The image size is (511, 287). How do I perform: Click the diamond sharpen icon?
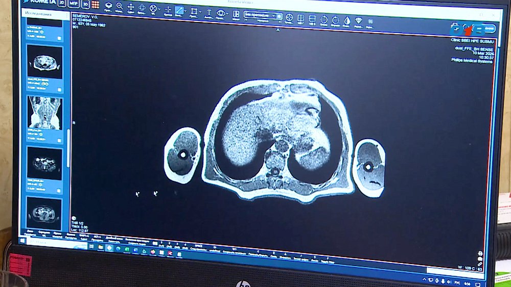click(x=359, y=21)
